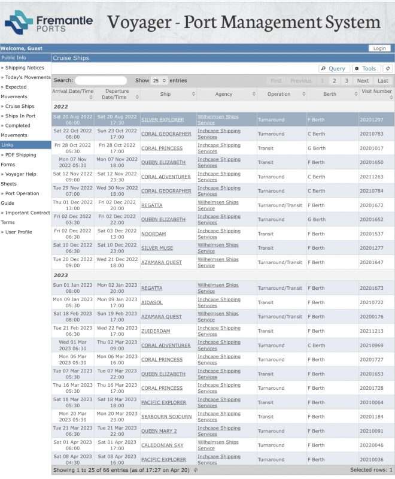
Task: Go to the Next results page
Action: (x=363, y=81)
